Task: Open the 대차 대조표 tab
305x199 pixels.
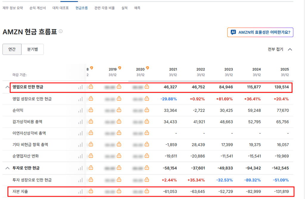Action: [60, 8]
